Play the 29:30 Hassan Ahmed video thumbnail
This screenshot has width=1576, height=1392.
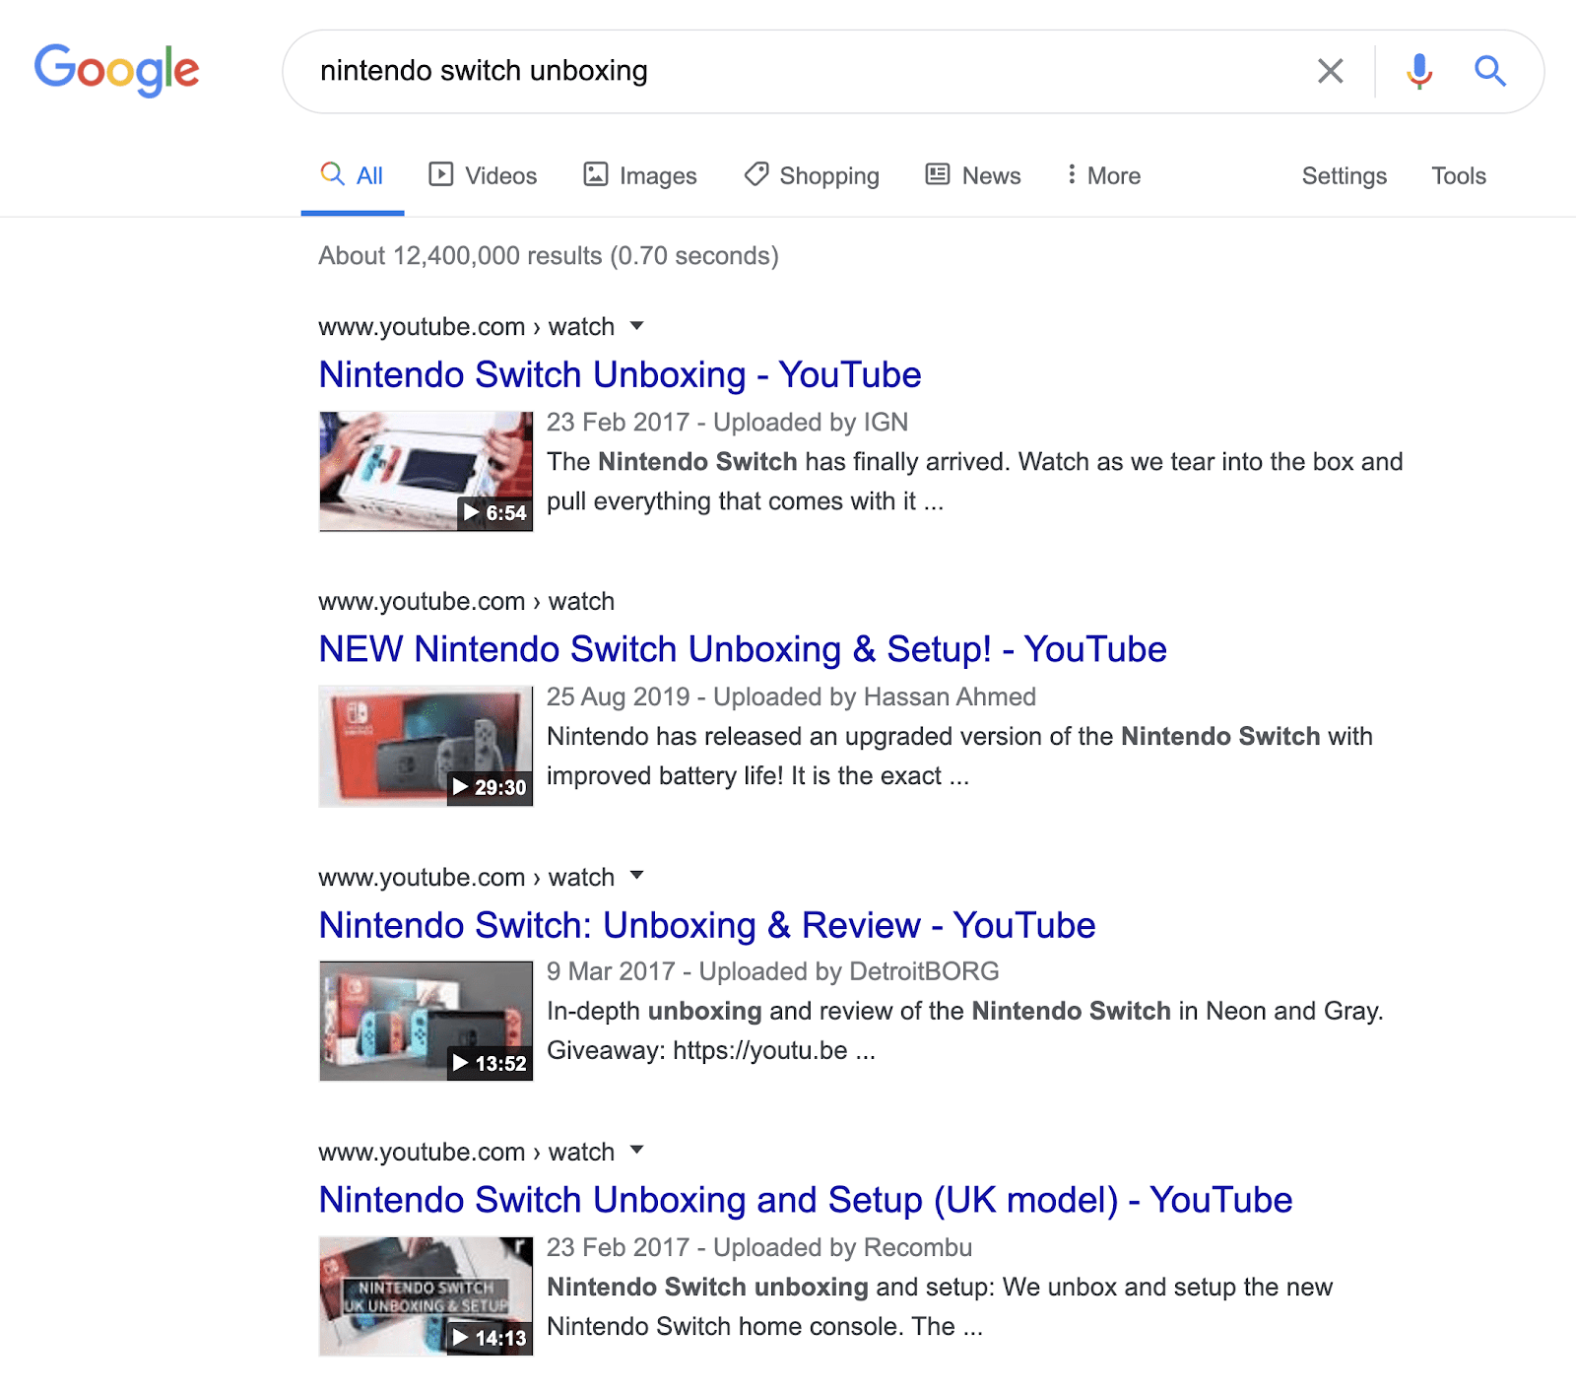(x=426, y=746)
